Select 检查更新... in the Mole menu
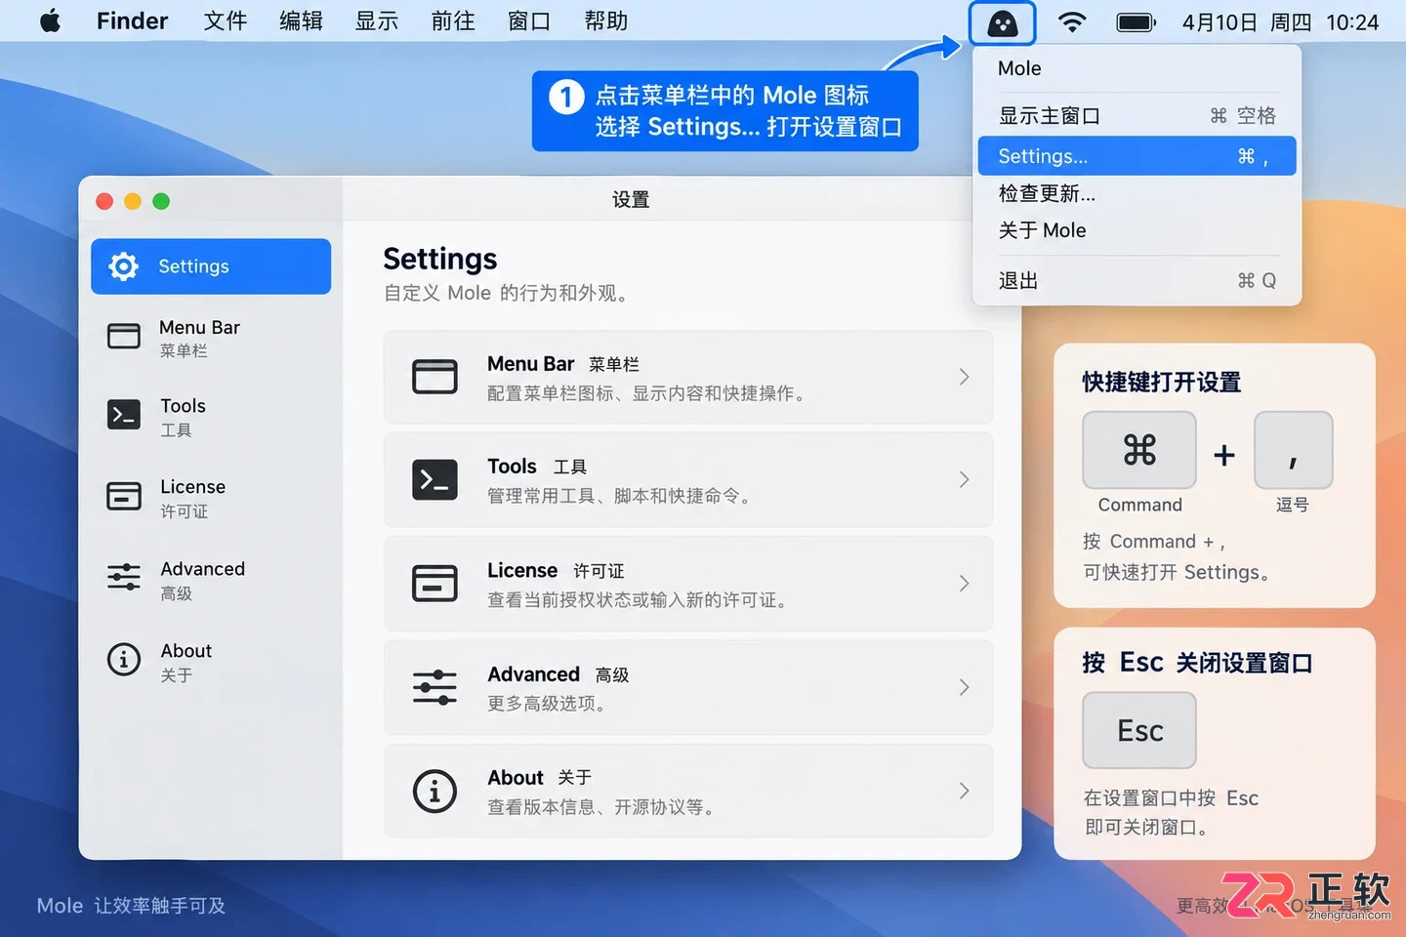This screenshot has height=937, width=1406. (1137, 193)
